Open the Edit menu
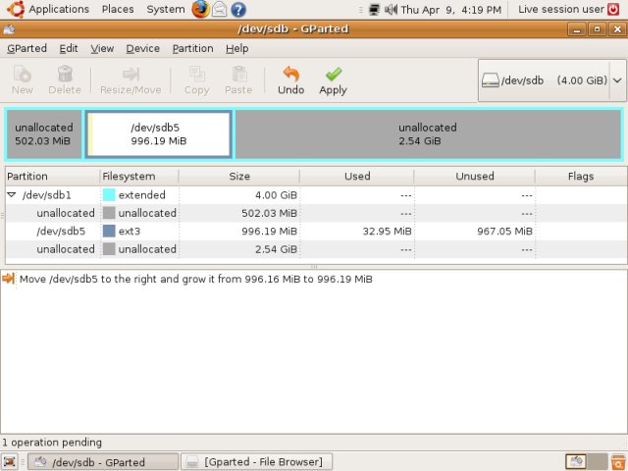The width and height of the screenshot is (628, 471). [x=69, y=48]
